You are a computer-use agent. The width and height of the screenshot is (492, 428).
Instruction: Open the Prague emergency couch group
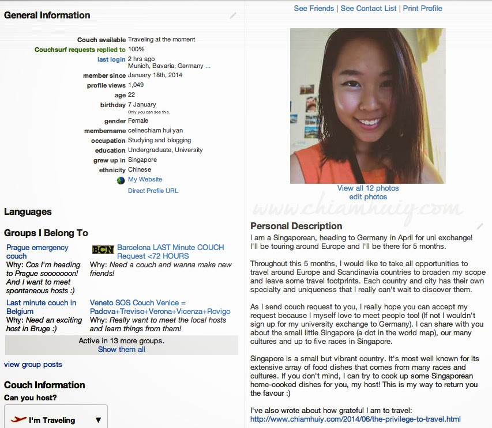pos(37,252)
